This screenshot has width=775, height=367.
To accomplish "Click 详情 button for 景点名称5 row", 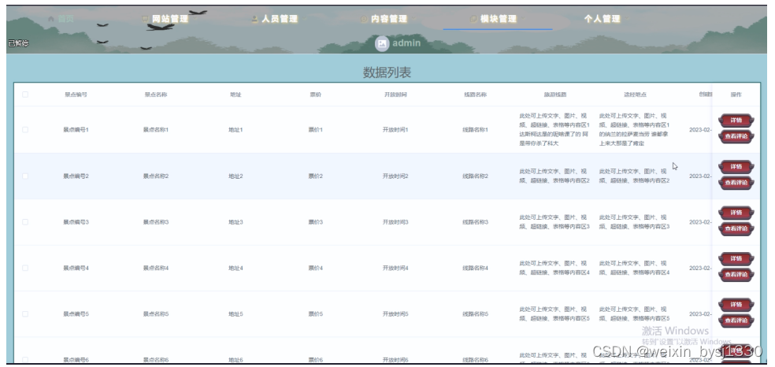I will point(736,305).
